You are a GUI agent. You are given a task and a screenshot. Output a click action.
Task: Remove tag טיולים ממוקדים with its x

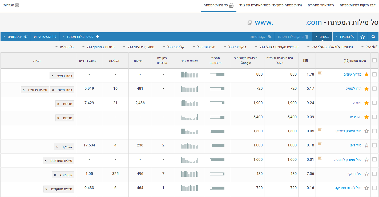pyautogui.click(x=46, y=189)
